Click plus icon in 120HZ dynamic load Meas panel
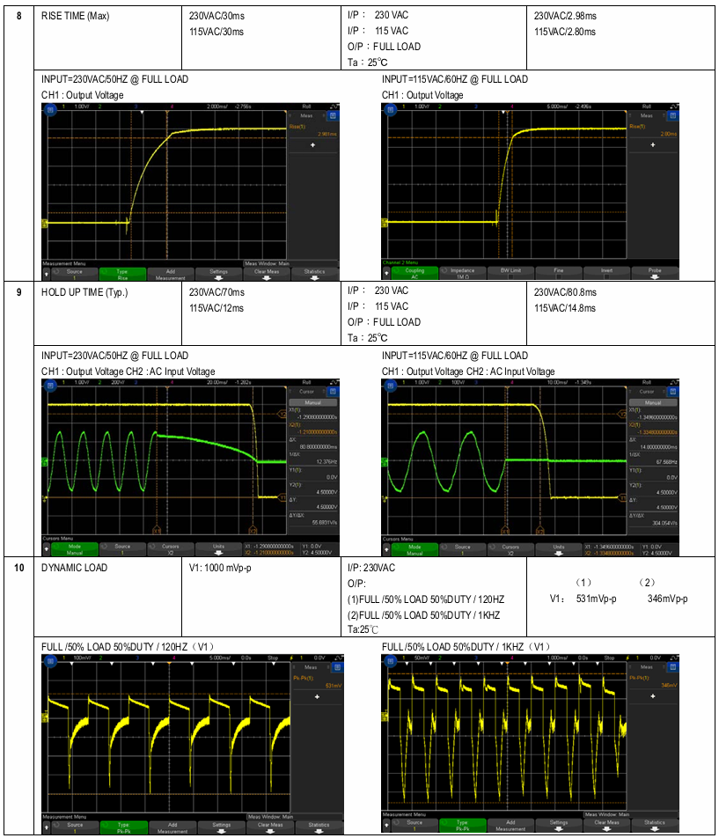 click(x=317, y=696)
